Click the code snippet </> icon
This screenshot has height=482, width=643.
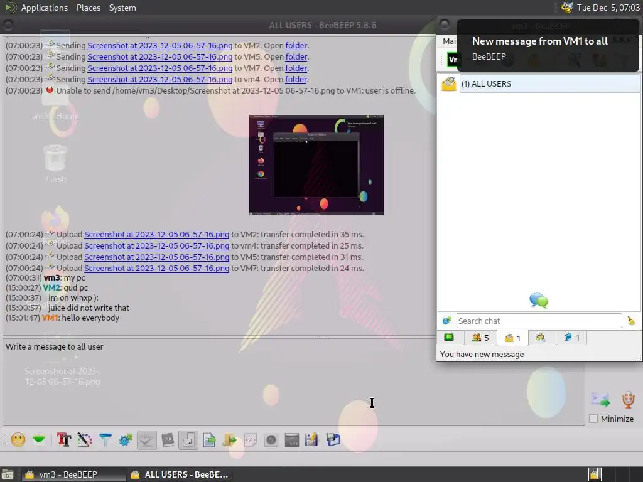251,440
